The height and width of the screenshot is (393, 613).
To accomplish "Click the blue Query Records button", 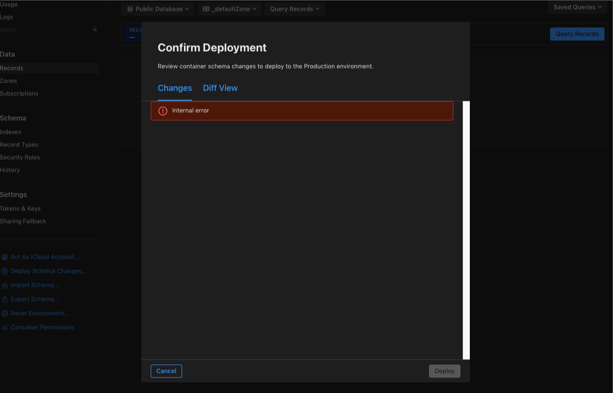I will click(577, 34).
